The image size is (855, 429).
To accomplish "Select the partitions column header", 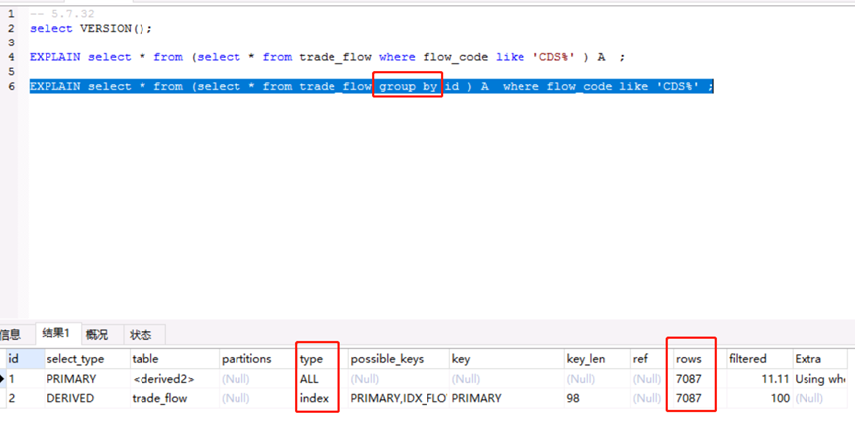I will click(257, 359).
